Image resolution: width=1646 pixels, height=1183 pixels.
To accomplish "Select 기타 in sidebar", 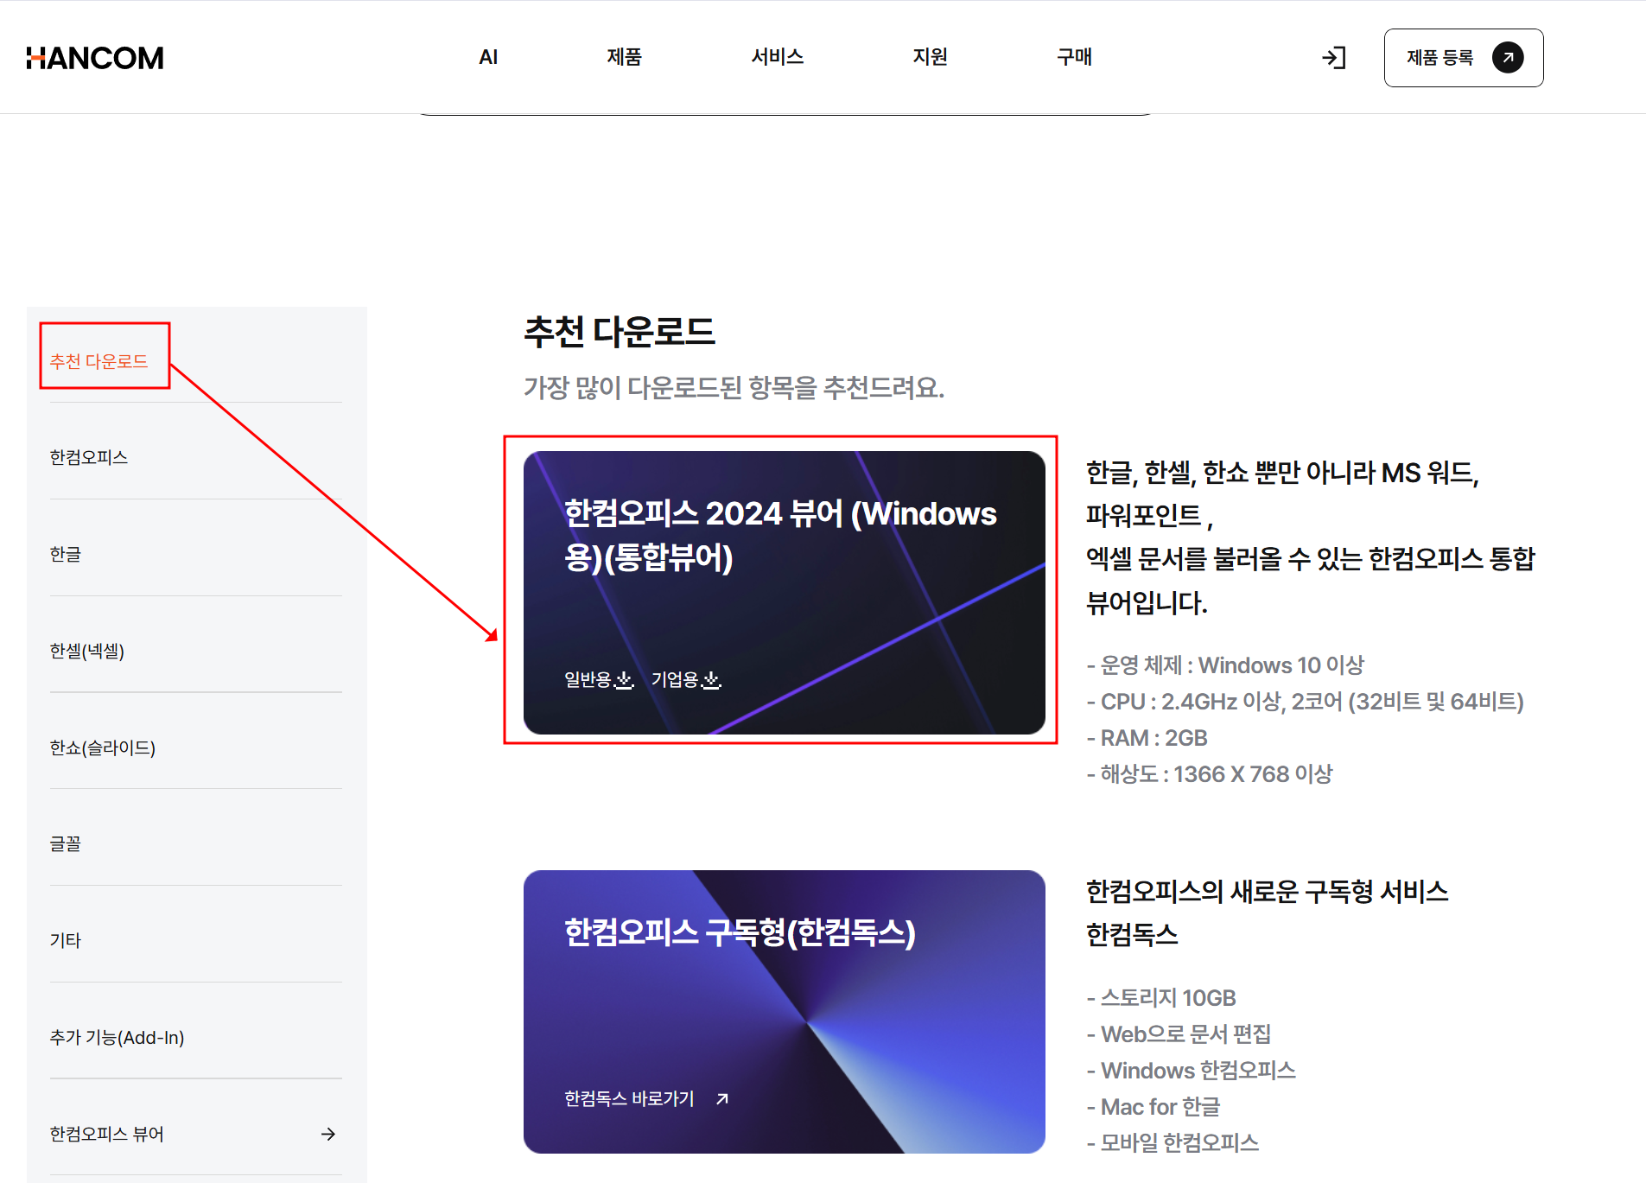I will pos(66,940).
